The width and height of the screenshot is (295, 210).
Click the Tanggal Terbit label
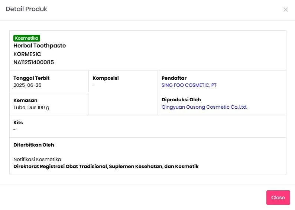point(32,78)
